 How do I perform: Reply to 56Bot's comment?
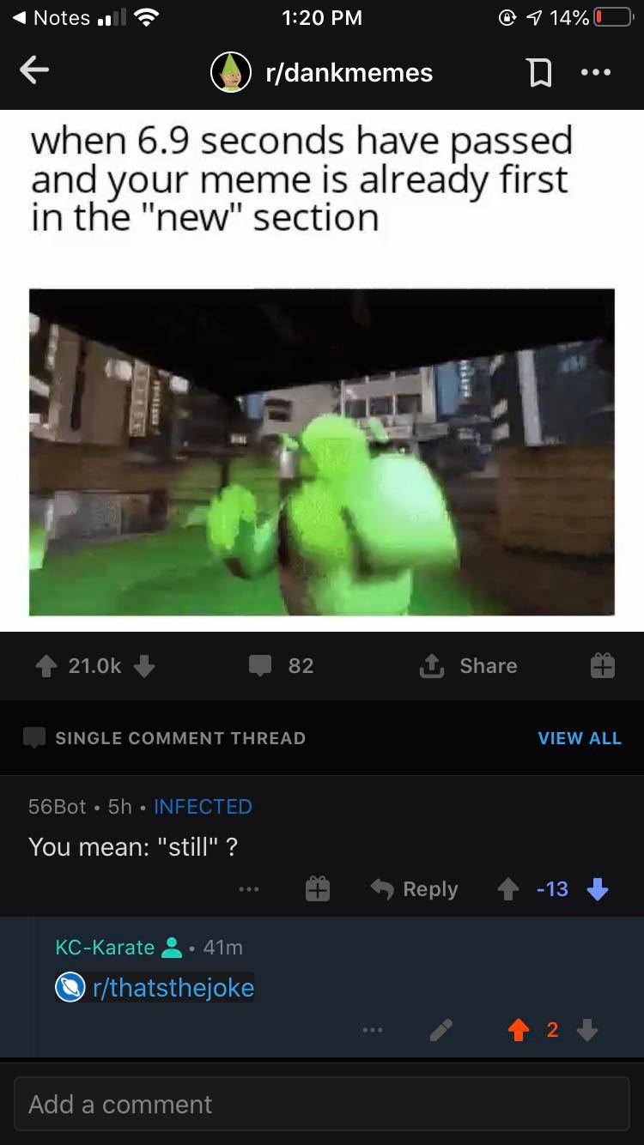pyautogui.click(x=415, y=889)
